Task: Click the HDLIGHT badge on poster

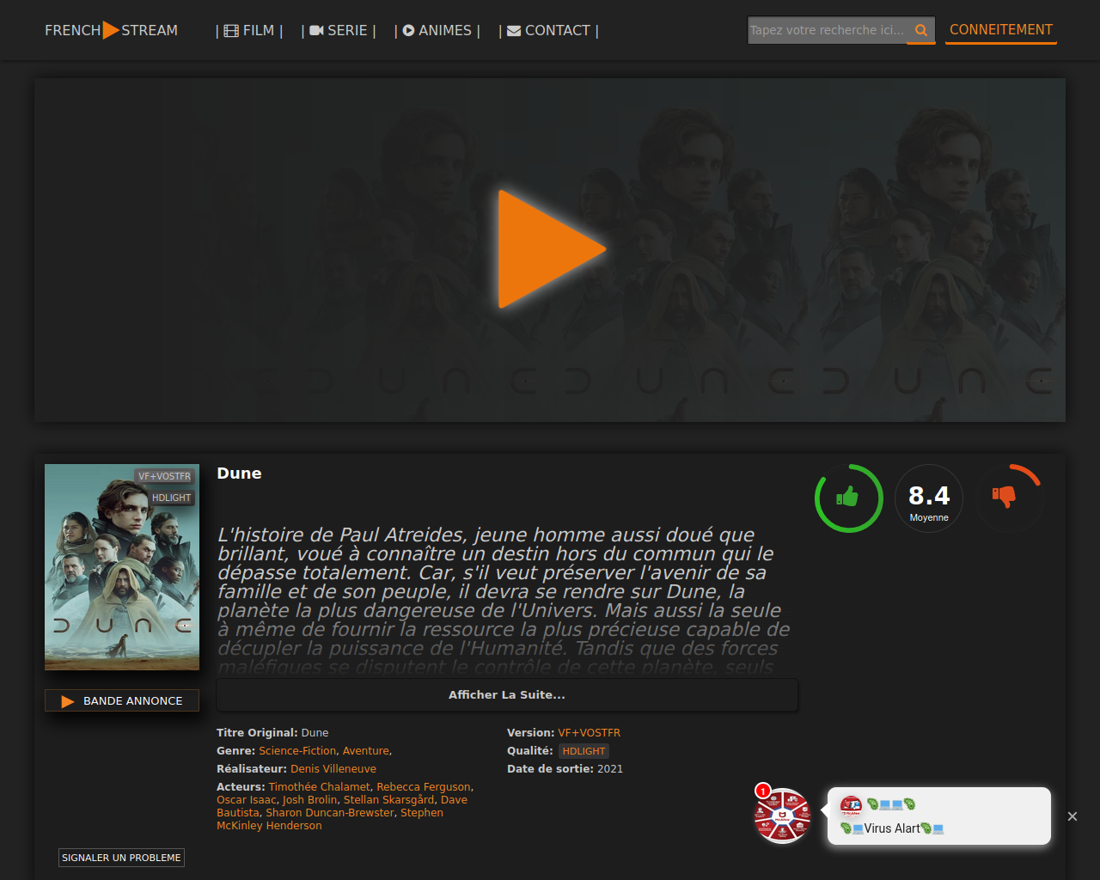Action: 171,498
